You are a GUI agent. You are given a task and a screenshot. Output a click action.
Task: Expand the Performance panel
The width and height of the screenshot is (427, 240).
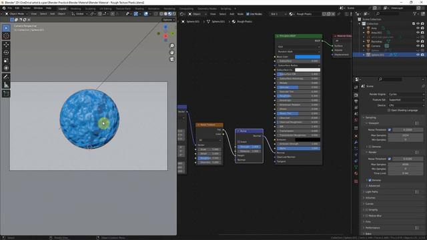pyautogui.click(x=372, y=228)
